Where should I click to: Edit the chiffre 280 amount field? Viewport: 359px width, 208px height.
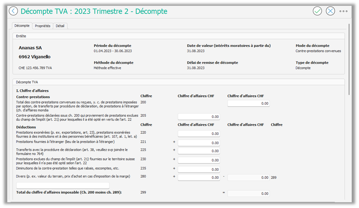tap(199, 178)
